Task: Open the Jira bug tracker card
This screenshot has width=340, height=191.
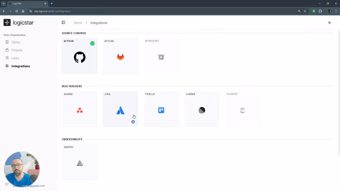Action: (120, 109)
